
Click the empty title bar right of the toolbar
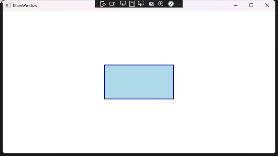tap(205, 5)
